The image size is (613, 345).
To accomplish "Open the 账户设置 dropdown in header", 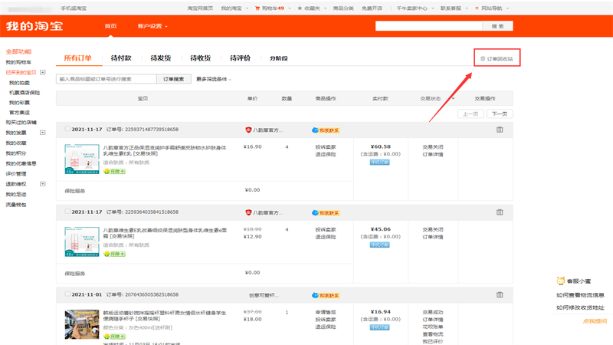I will pos(152,26).
